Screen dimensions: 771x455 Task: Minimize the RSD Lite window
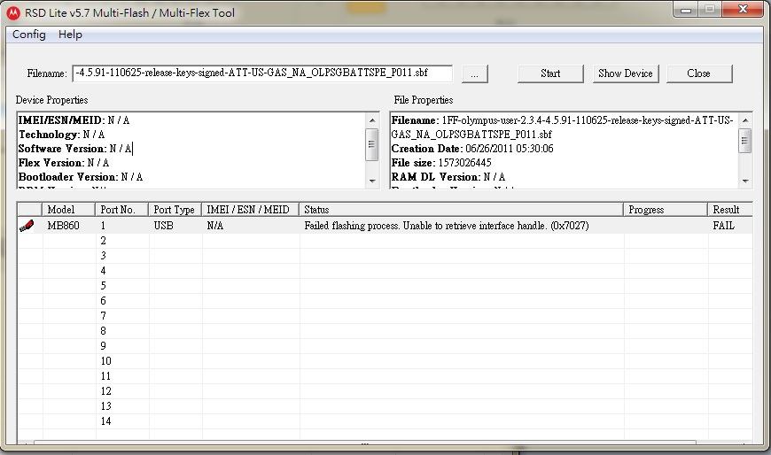pos(687,10)
